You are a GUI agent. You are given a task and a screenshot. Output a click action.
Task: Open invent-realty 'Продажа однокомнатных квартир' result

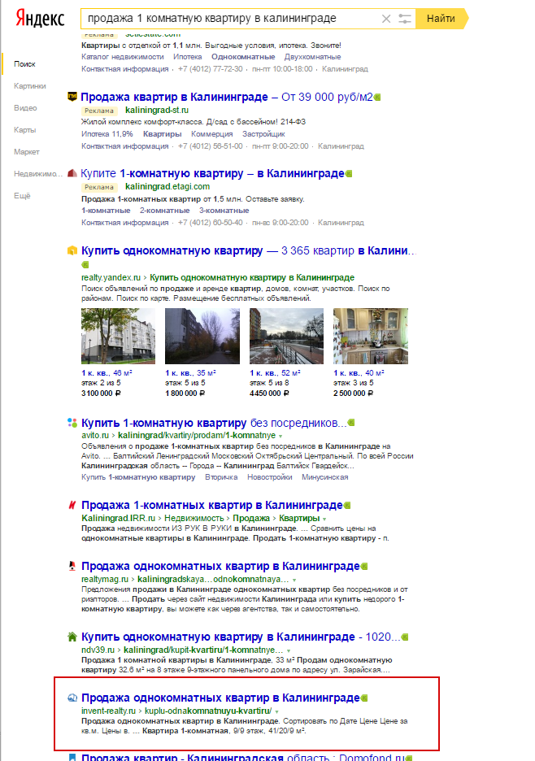coord(220,698)
